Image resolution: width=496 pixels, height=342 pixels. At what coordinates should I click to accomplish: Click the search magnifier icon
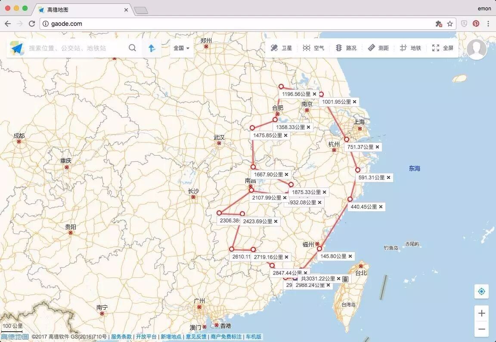(133, 48)
